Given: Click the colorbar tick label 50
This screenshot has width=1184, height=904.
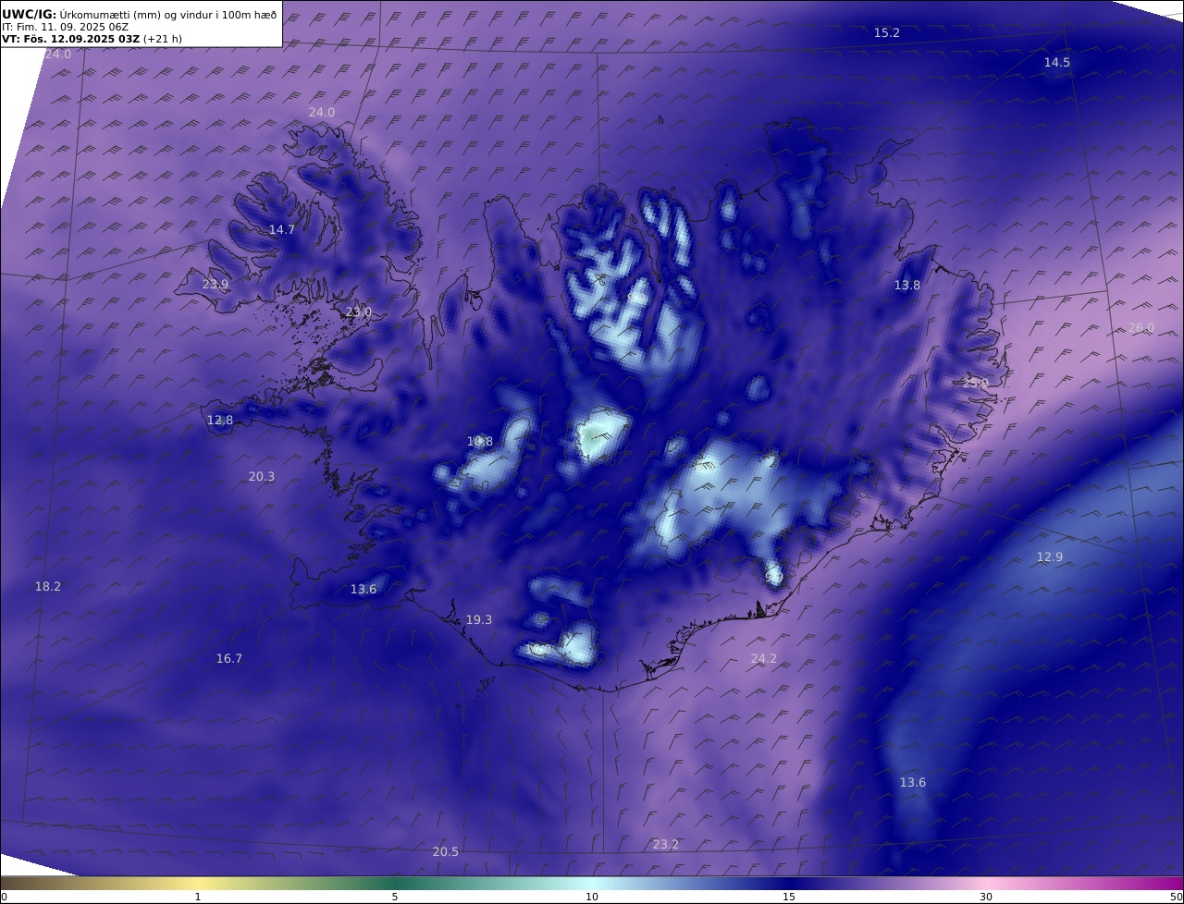Looking at the screenshot, I should click(1177, 897).
